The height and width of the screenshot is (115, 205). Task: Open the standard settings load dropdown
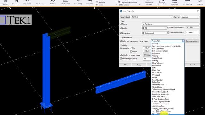(x=152, y=17)
